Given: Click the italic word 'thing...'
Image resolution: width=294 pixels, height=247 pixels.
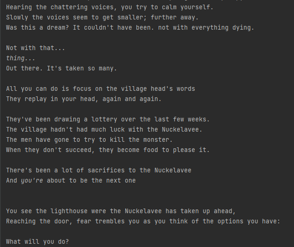Looking at the screenshot, I should click(x=20, y=58).
